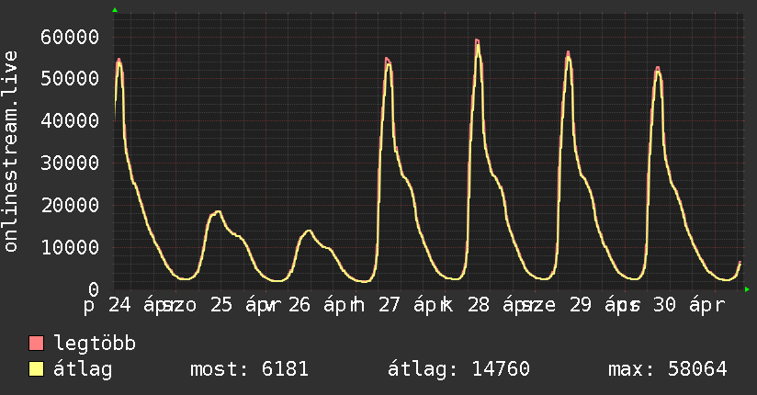This screenshot has width=757, height=395.
Task: Click the max: 58064 statistic
Action: (667, 369)
